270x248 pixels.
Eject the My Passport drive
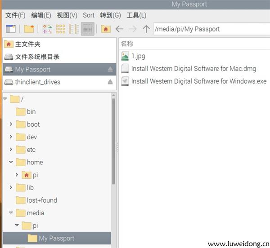[110, 69]
